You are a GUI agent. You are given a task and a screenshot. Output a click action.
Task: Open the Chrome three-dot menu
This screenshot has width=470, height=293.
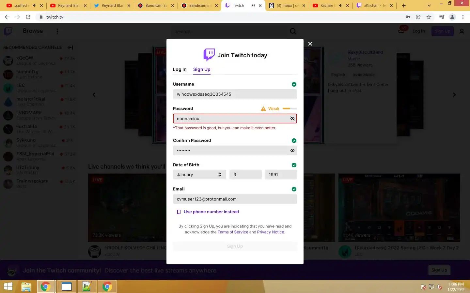(x=463, y=17)
